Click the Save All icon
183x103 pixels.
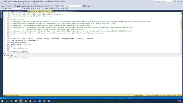pyautogui.click(x=20, y=6)
